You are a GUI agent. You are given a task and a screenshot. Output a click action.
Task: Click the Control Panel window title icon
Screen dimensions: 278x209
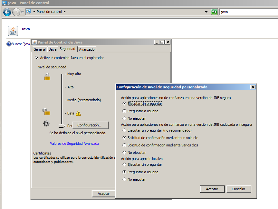click(x=5, y=3)
